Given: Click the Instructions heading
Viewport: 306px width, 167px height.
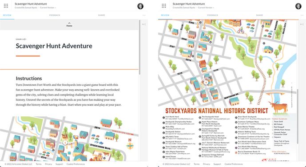Looking at the screenshot, I should pyautogui.click(x=29, y=79).
